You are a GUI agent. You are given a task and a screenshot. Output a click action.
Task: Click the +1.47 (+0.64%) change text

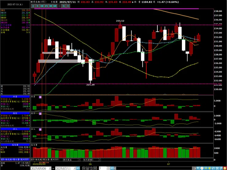[168, 2]
